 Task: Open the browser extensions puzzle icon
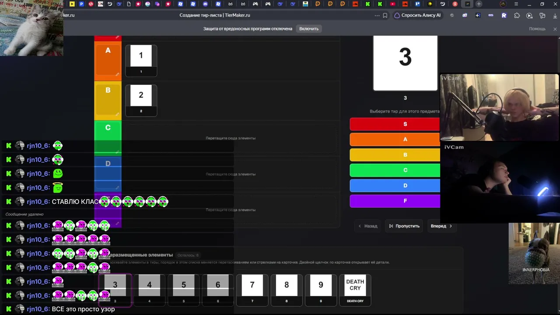[x=517, y=15]
